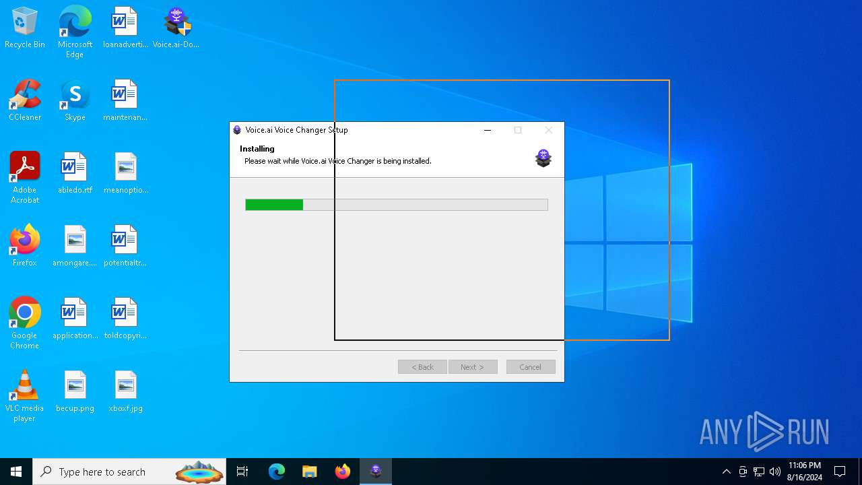The width and height of the screenshot is (862, 485).
Task: Select the toldcopyri... Word document
Action: click(x=125, y=319)
